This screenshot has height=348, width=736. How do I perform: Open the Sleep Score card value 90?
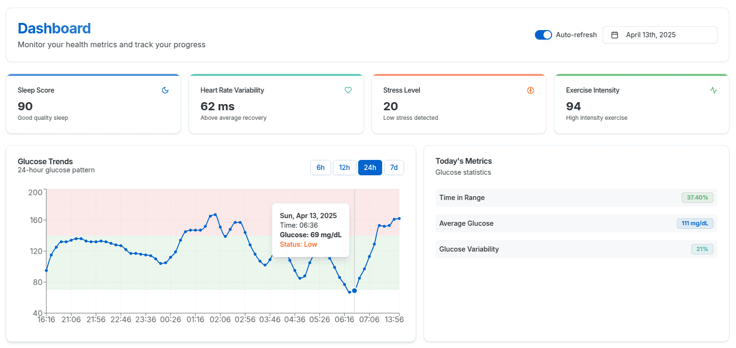point(25,106)
